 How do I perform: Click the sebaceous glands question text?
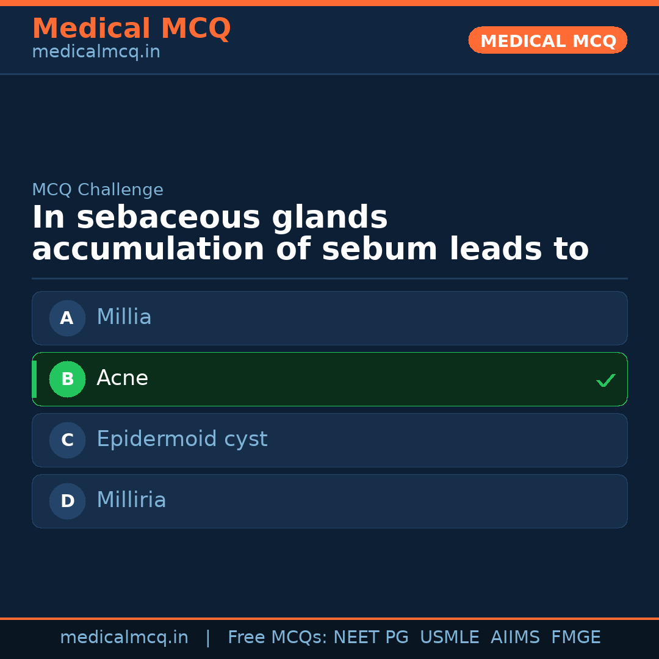[310, 234]
